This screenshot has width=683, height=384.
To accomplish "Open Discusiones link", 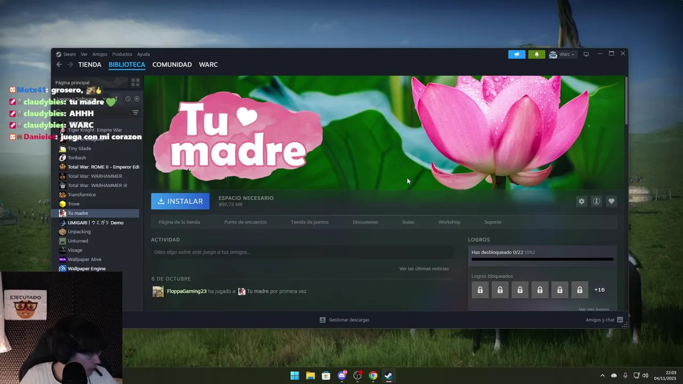I will coord(366,222).
